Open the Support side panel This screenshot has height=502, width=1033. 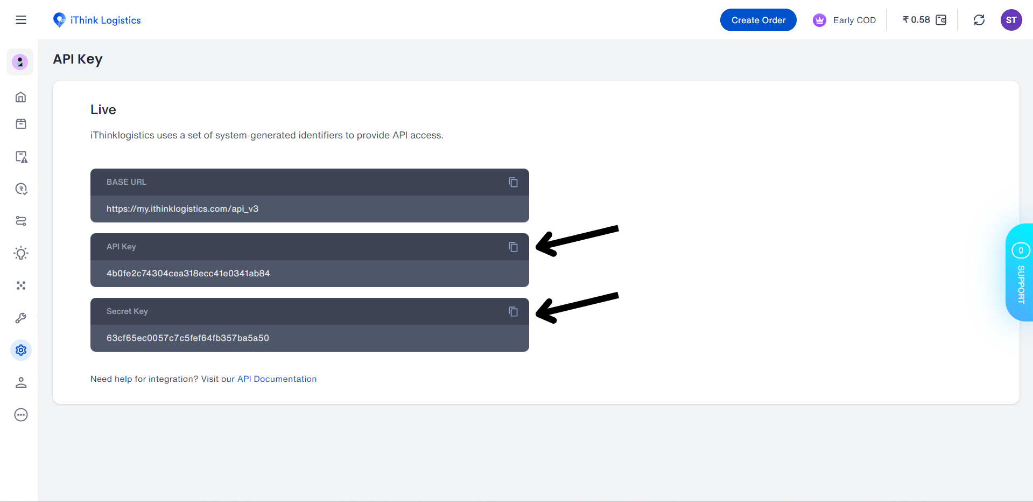[1020, 273]
